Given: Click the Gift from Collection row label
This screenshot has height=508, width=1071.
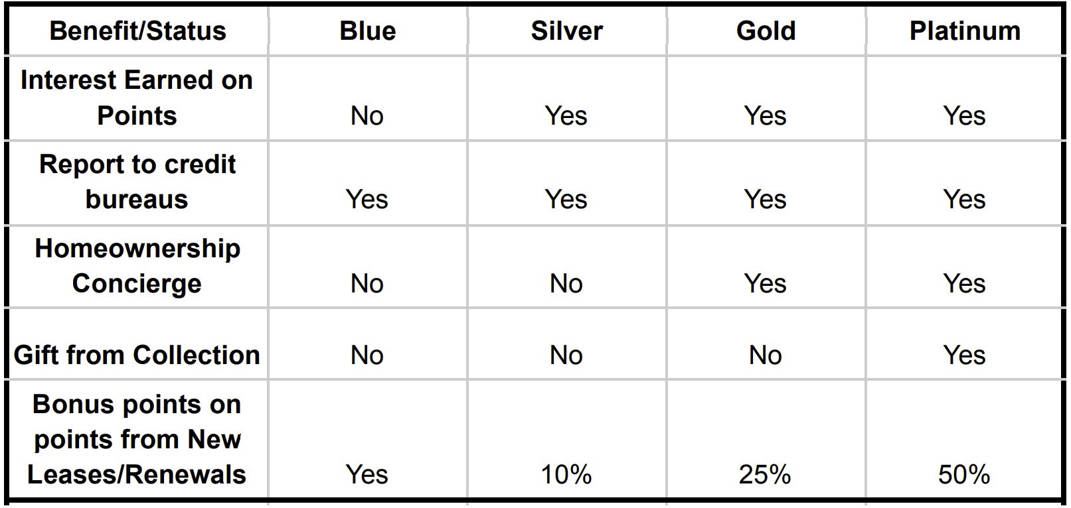Looking at the screenshot, I should tap(137, 355).
